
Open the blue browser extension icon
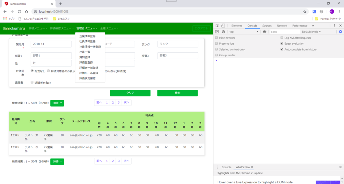[x=314, y=12]
